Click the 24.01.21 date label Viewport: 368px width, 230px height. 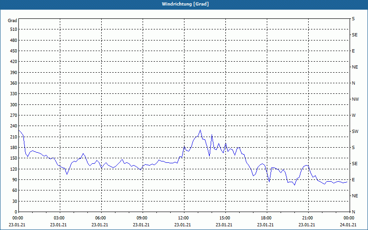click(348, 225)
